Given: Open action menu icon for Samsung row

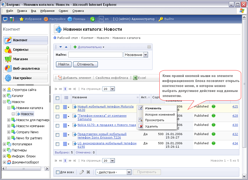Looking at the screenshot, I should click(x=66, y=116).
